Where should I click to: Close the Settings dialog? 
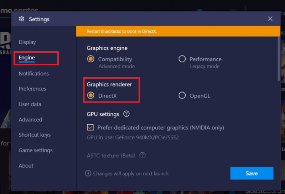270,19
